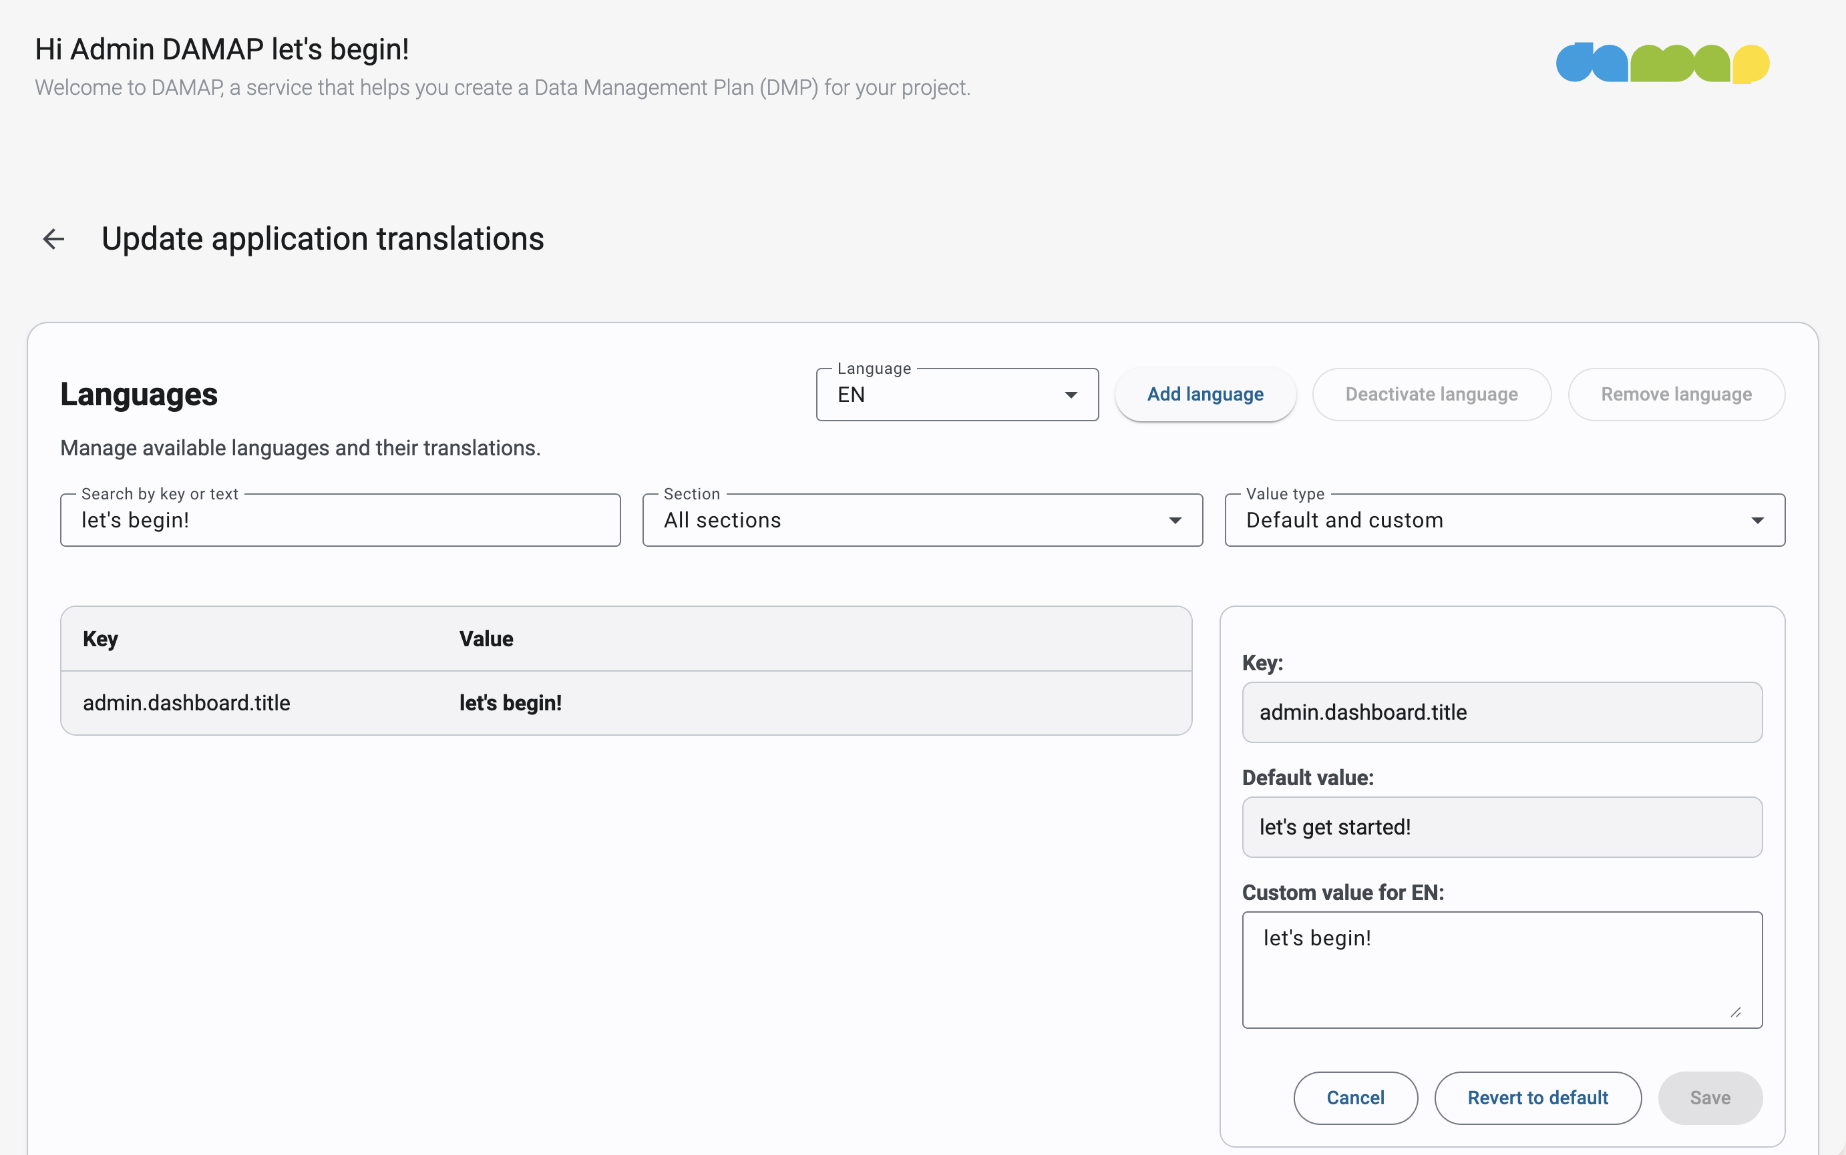Select the admin.dashboard.title table row key
This screenshot has width=1846, height=1155.
click(x=186, y=703)
